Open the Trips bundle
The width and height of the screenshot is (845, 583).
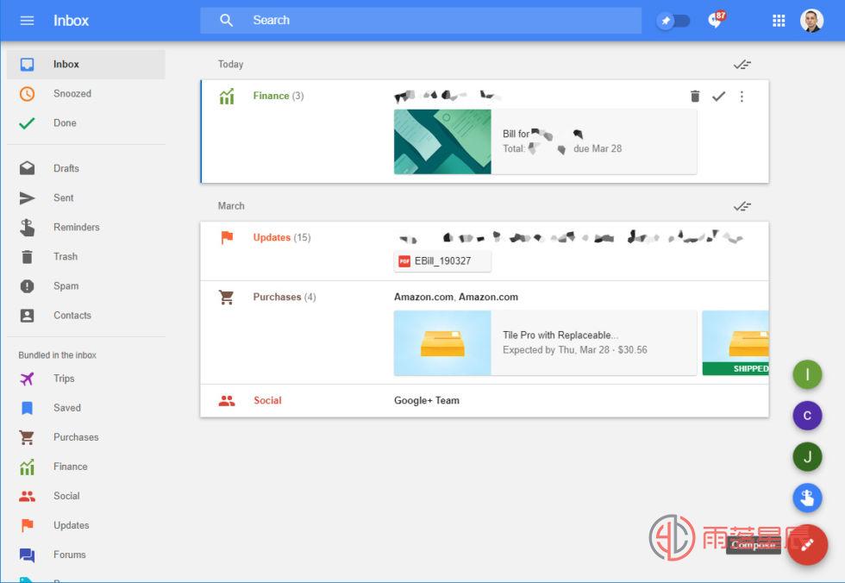[x=86, y=379]
